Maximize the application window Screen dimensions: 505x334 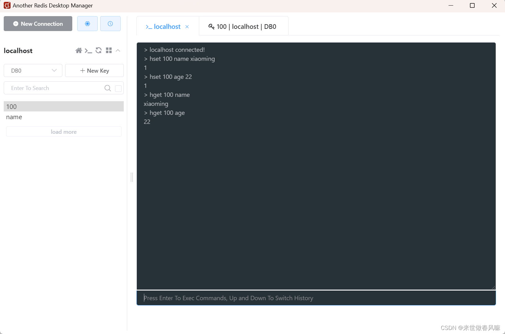click(x=472, y=6)
